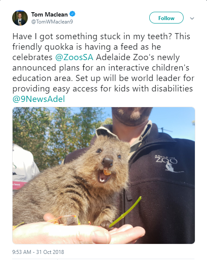Expand the tweet options chevron
The image size is (207, 260).
[192, 18]
